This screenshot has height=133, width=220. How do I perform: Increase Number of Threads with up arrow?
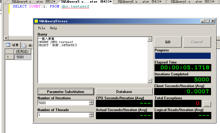tap(91, 114)
